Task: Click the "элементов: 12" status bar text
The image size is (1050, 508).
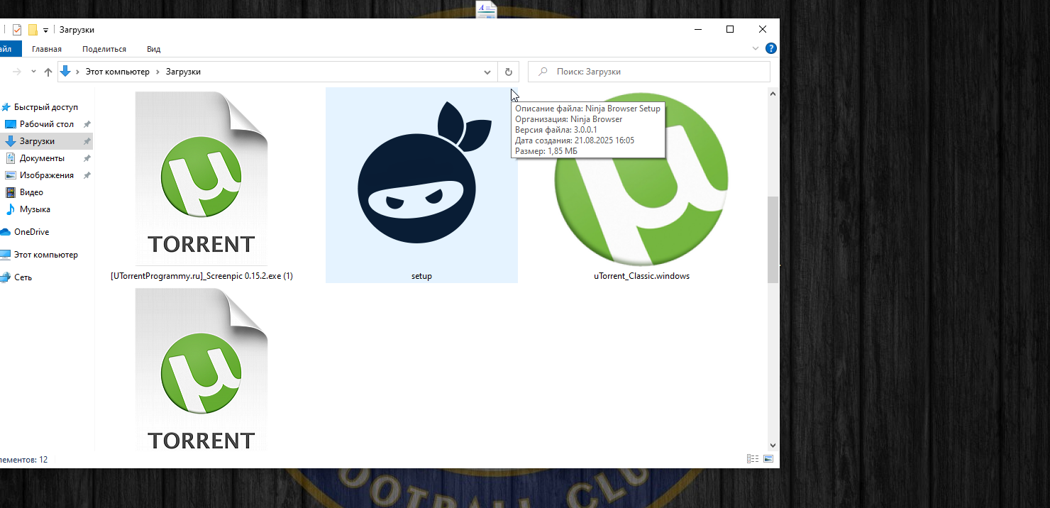Action: 23,460
